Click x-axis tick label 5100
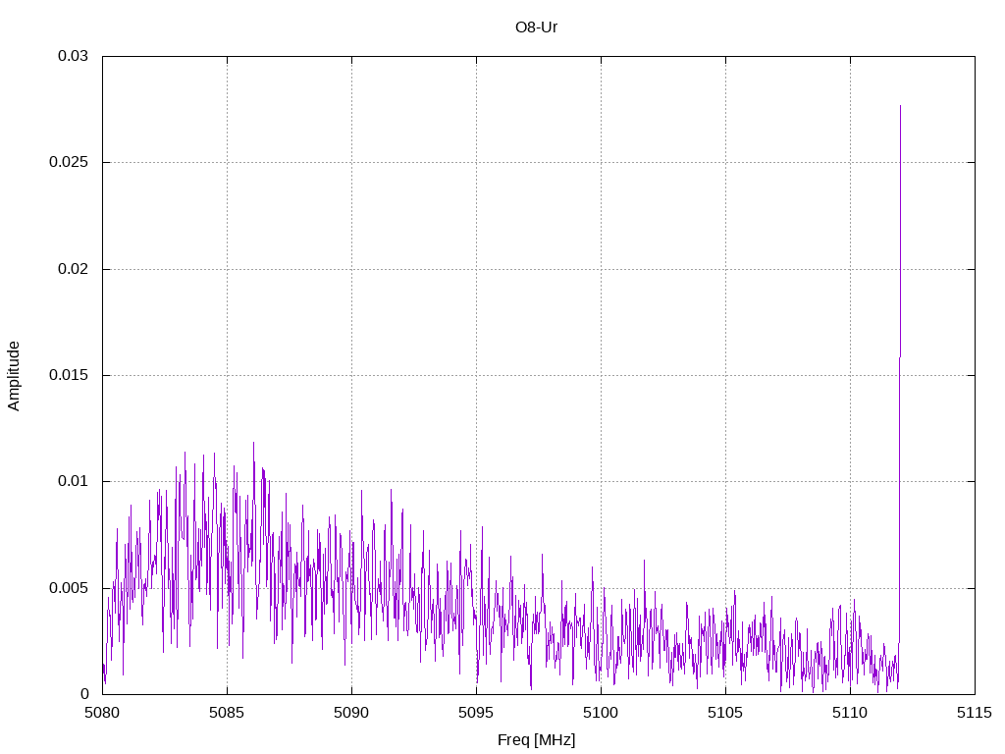Viewport: 1005px width, 754px height. coord(601,713)
